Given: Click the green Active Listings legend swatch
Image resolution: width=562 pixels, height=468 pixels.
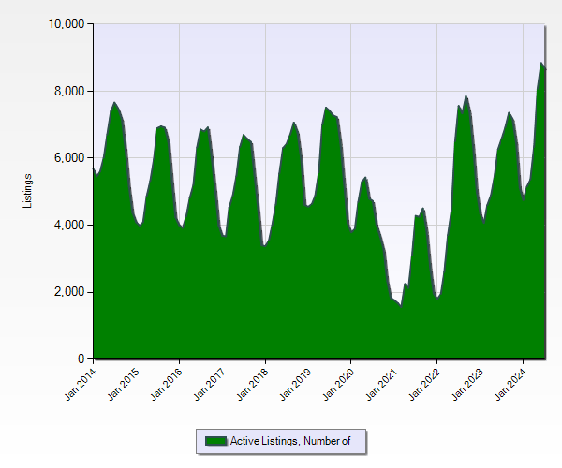Looking at the screenshot, I should coord(215,441).
